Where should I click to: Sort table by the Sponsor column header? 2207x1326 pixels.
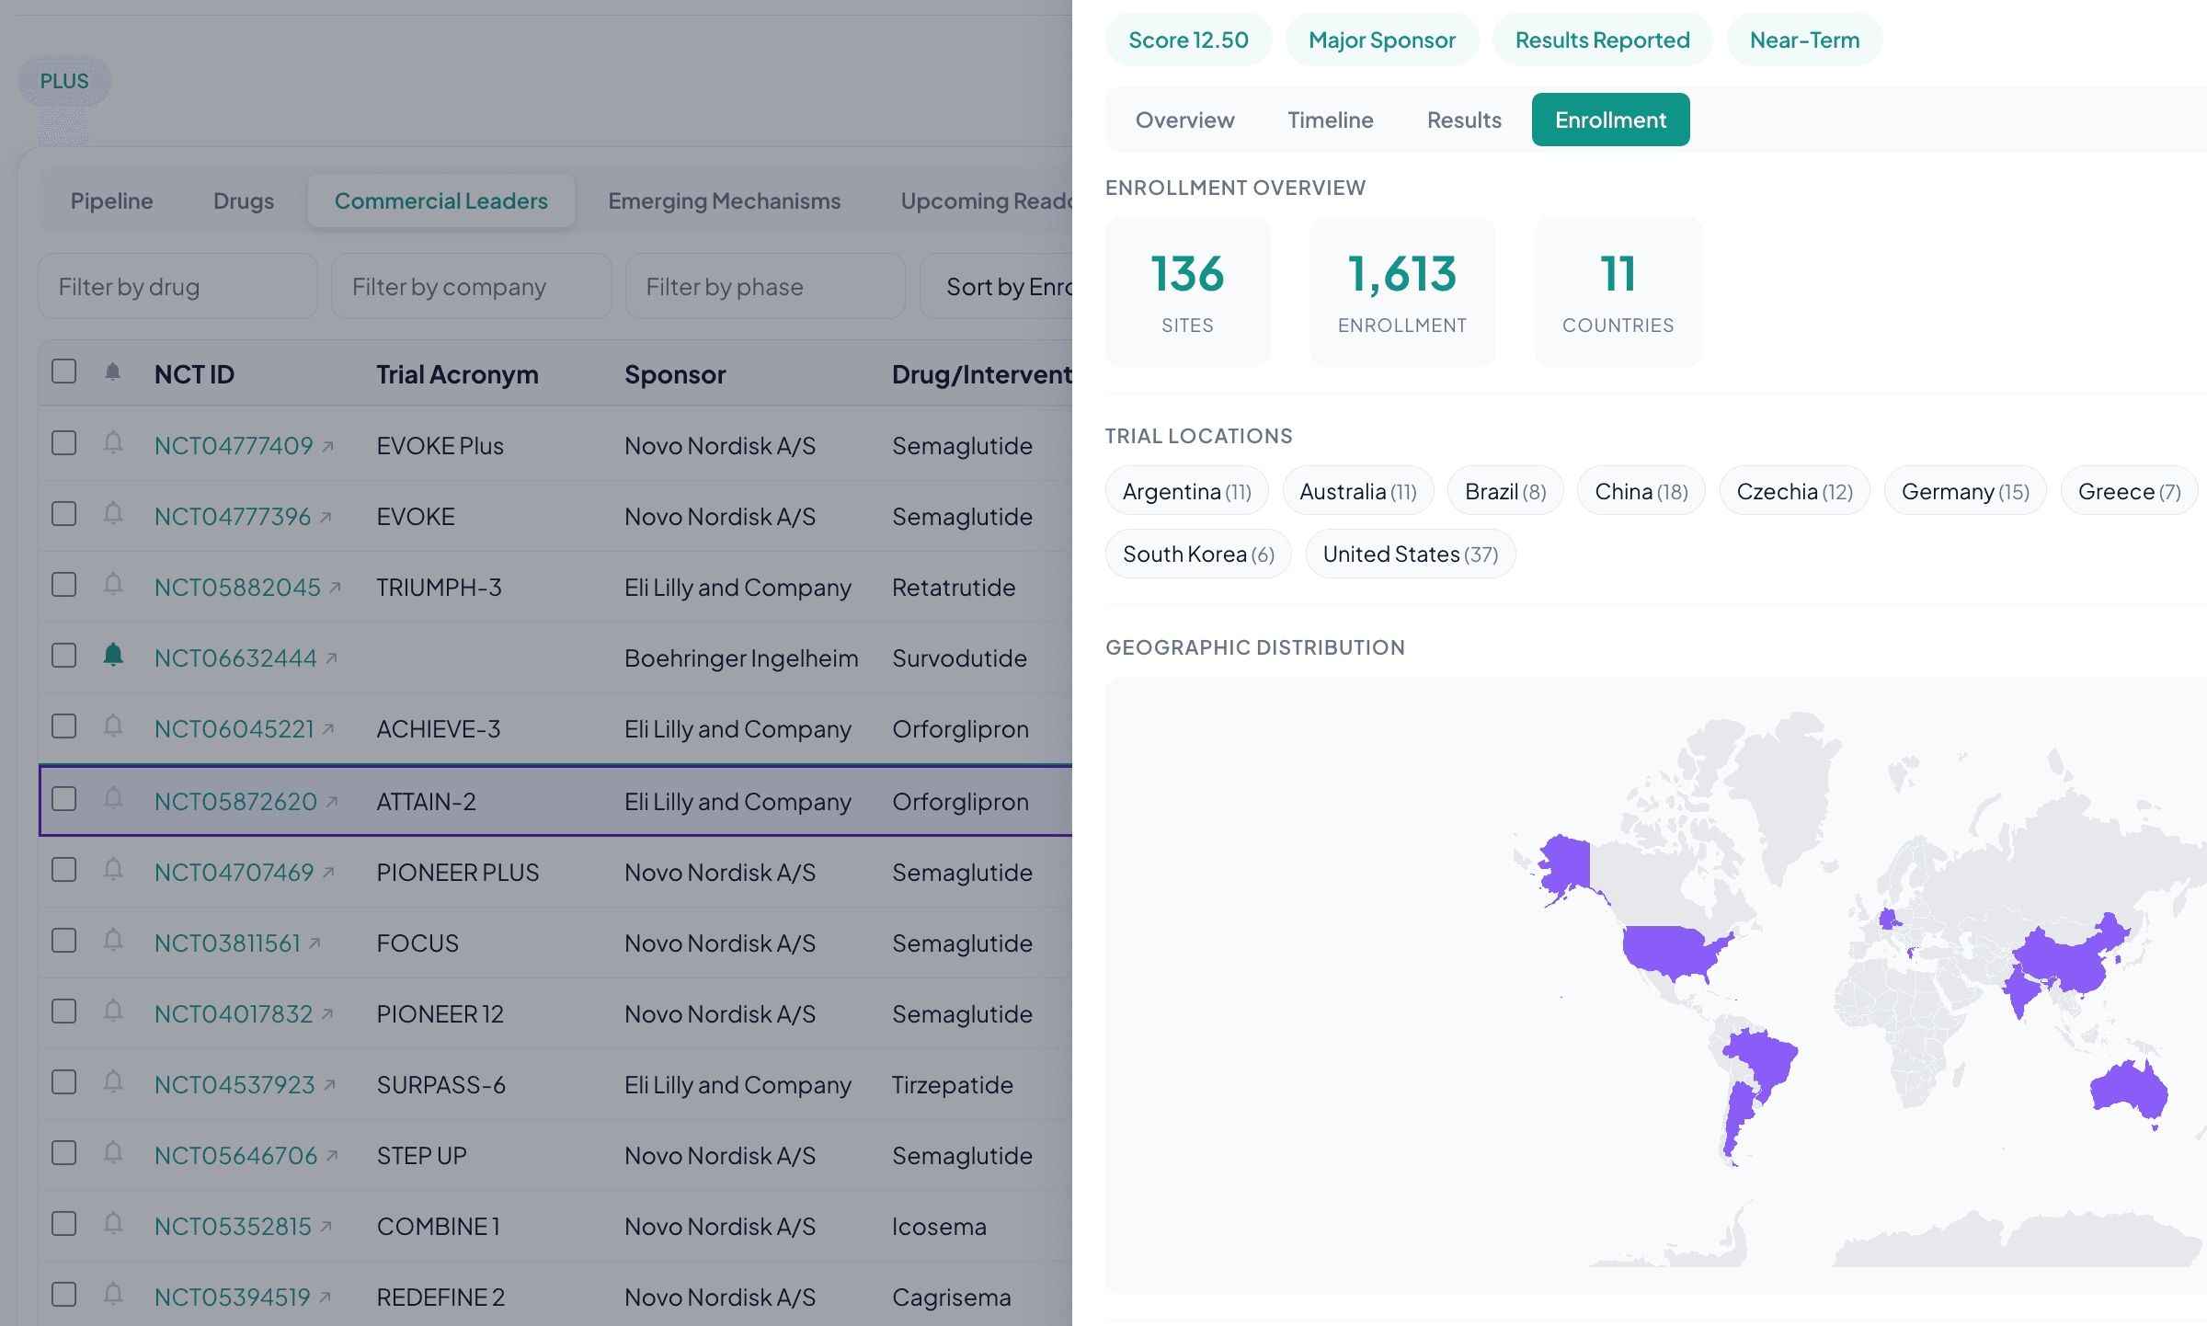click(x=676, y=375)
